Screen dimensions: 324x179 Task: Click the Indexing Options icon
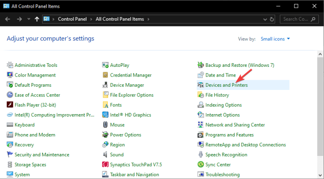click(x=200, y=104)
